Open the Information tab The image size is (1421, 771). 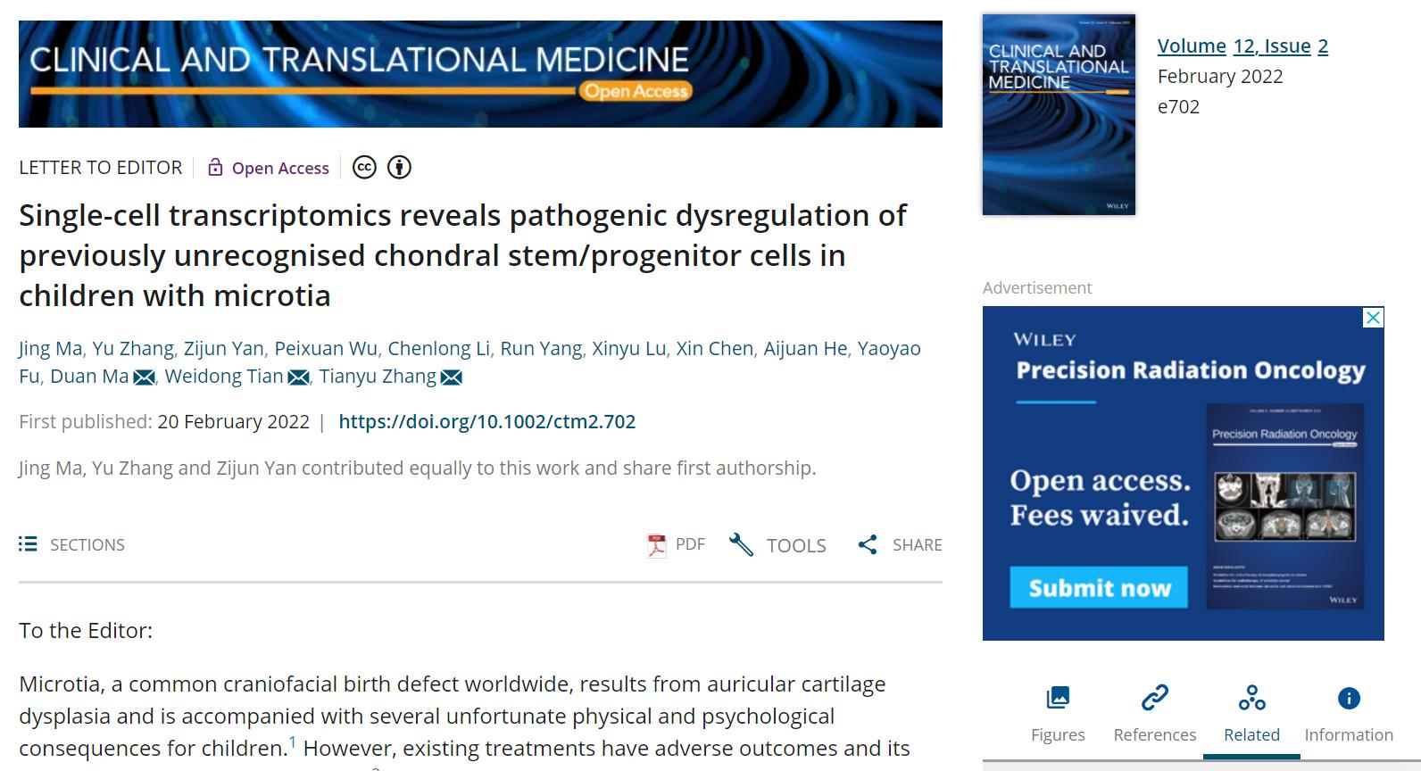[x=1348, y=714]
